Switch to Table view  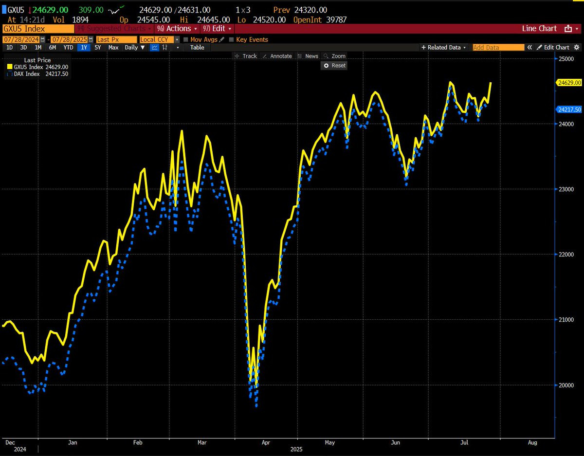pos(197,47)
